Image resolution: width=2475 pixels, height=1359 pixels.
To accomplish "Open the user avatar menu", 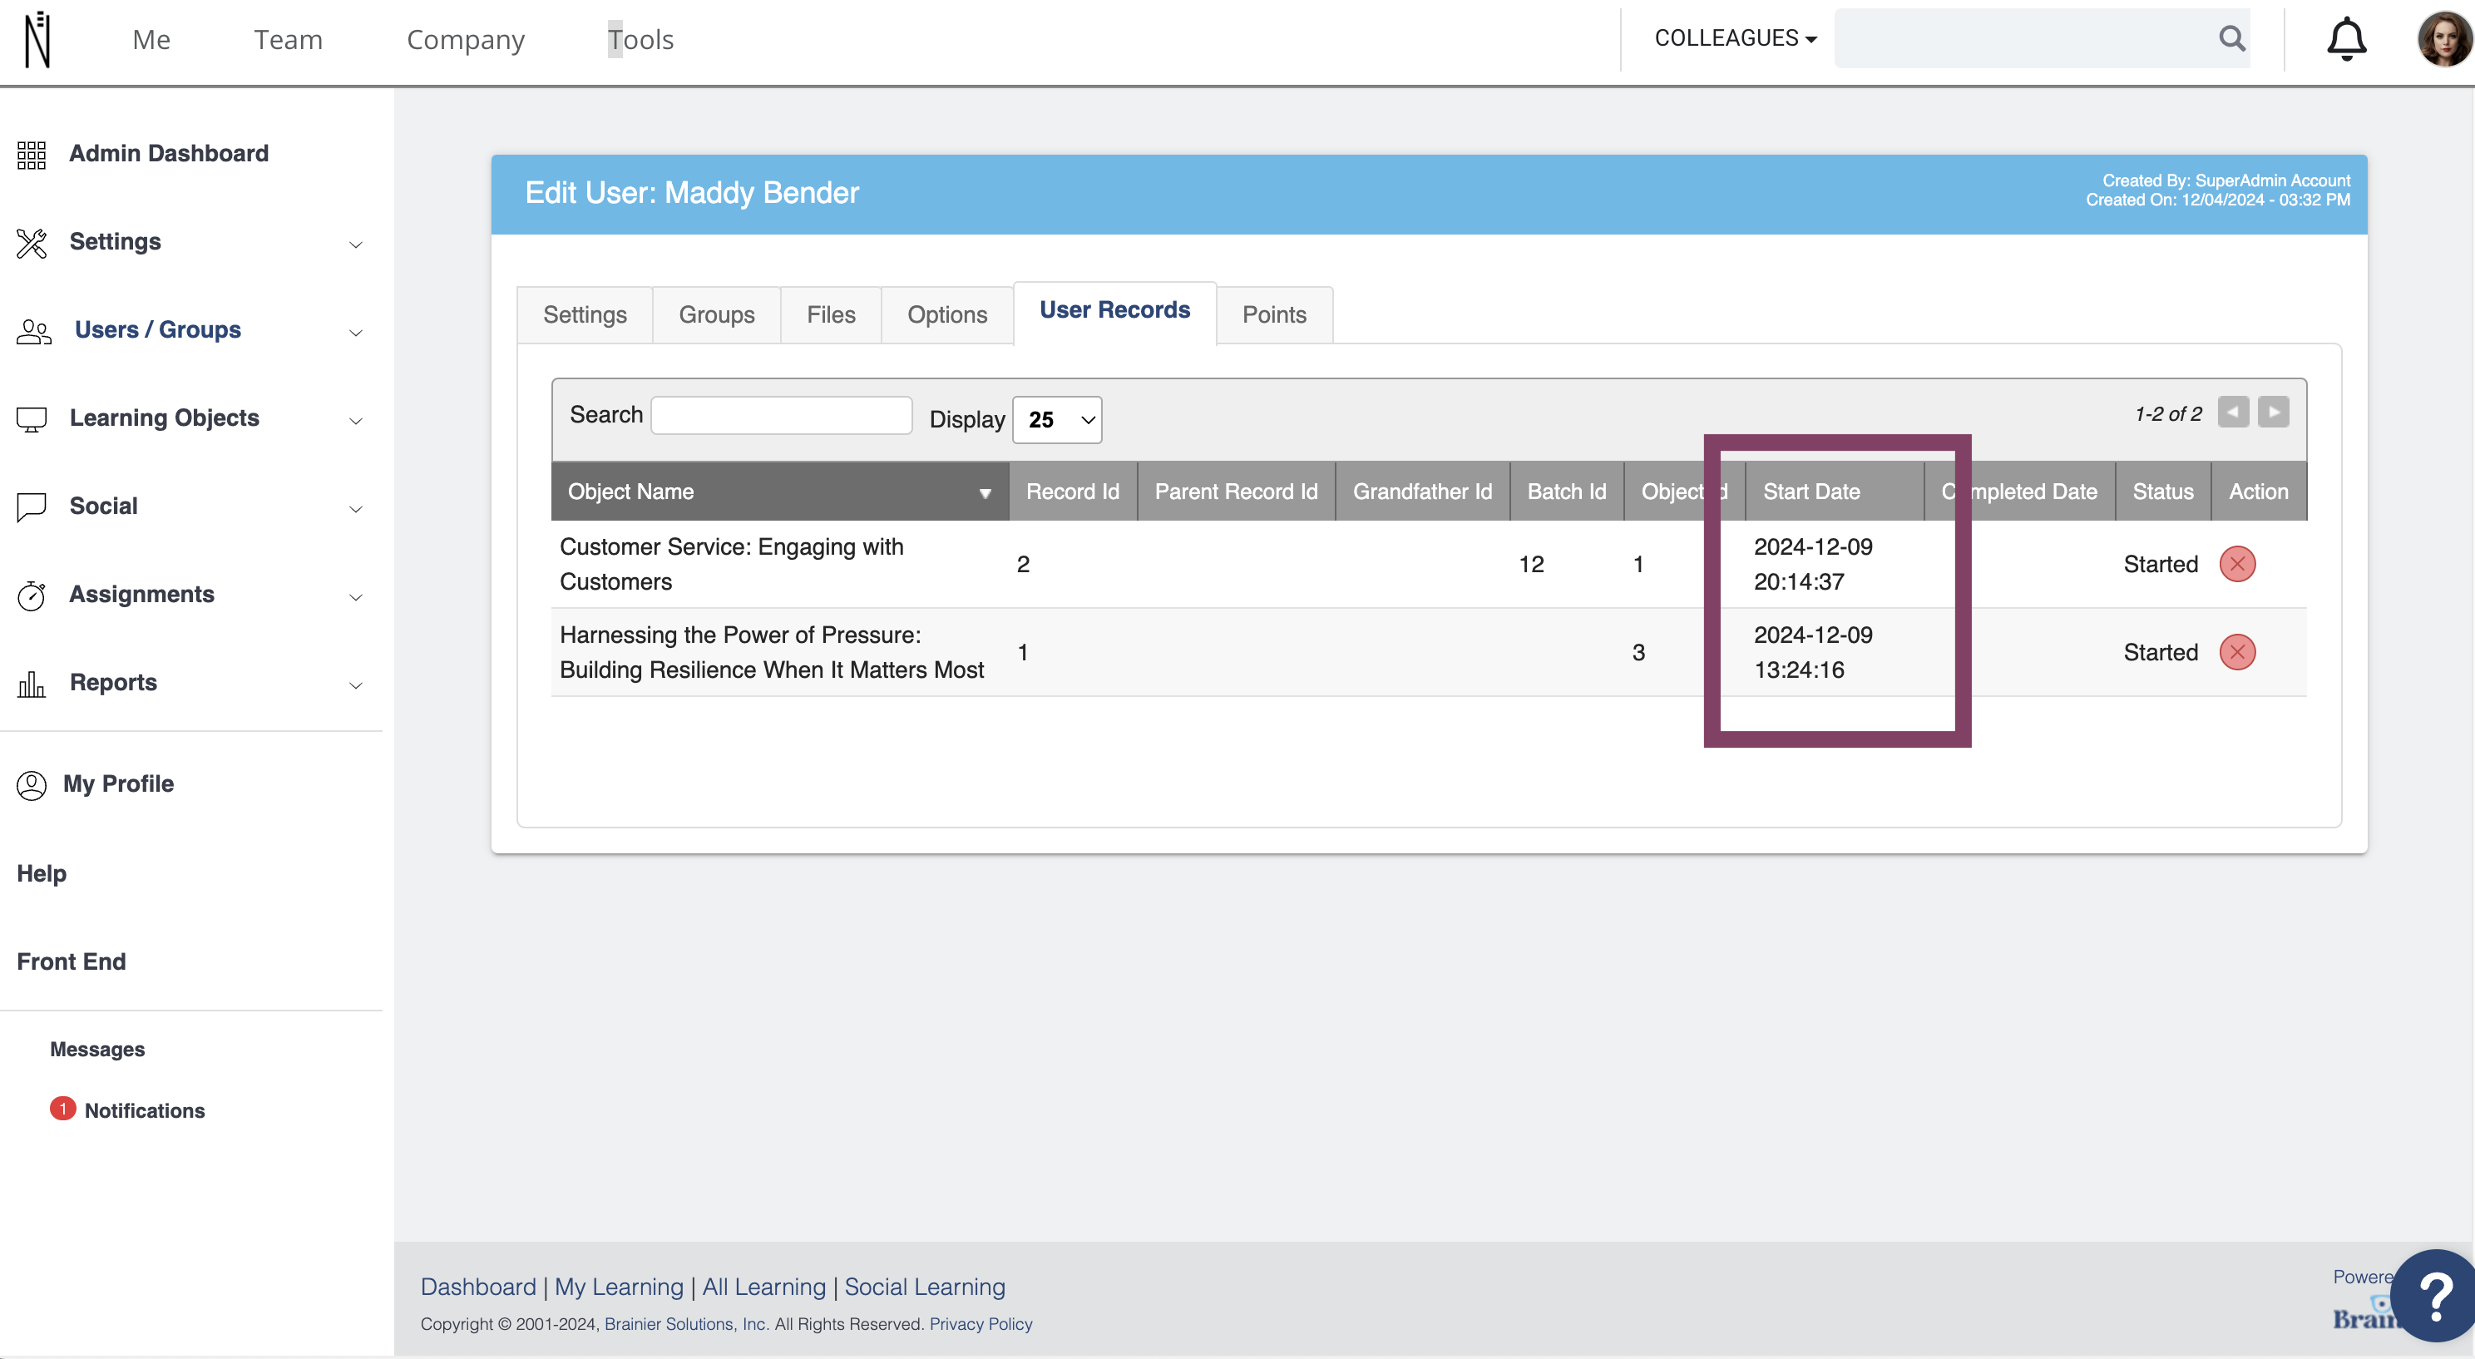I will click(x=2443, y=39).
